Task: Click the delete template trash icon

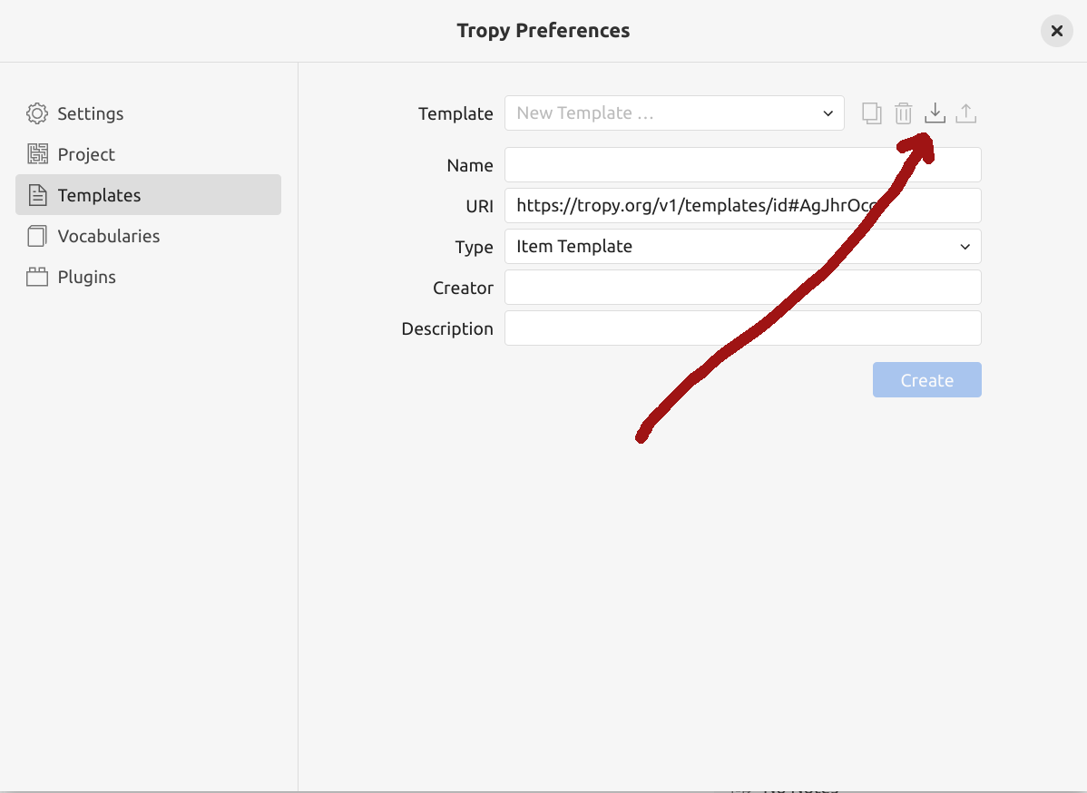Action: click(x=904, y=113)
